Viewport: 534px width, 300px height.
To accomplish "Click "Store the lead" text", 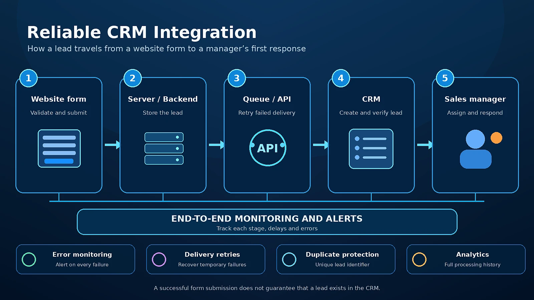I will pyautogui.click(x=163, y=113).
